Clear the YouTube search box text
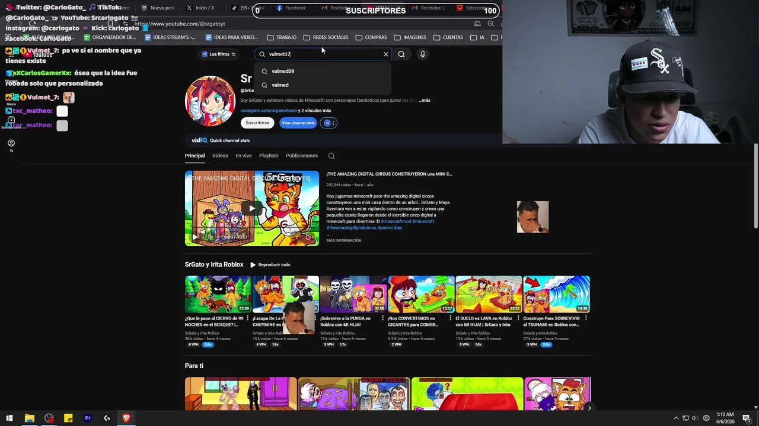Viewport: 759px width, 426px height. coord(386,54)
